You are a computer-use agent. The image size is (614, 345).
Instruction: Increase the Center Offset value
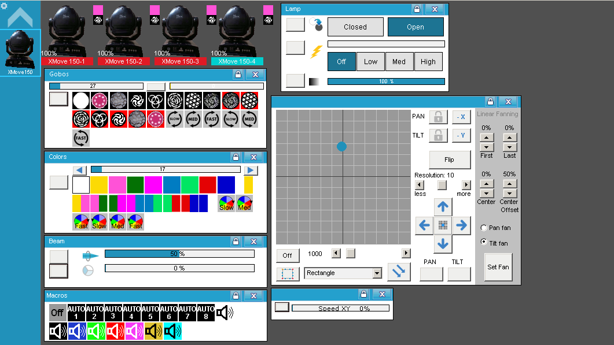click(509, 184)
